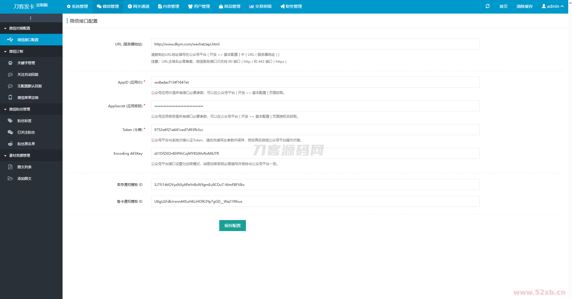Click the tag icon beside 粉丝标签

10,121
